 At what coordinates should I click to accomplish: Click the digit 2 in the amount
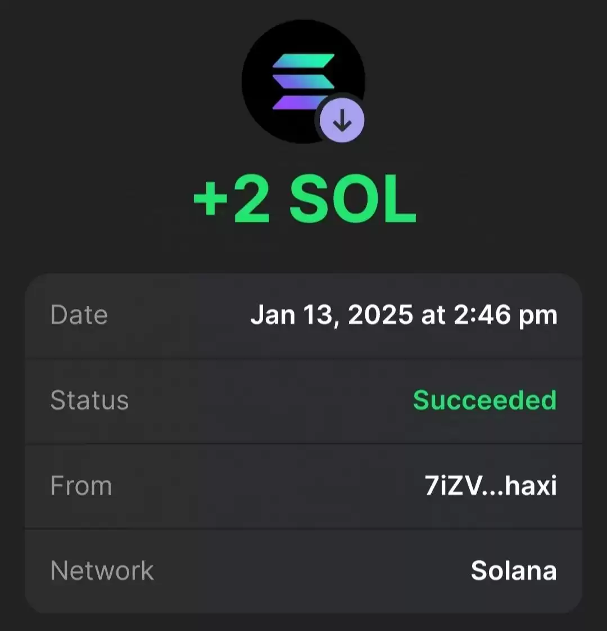tap(251, 199)
